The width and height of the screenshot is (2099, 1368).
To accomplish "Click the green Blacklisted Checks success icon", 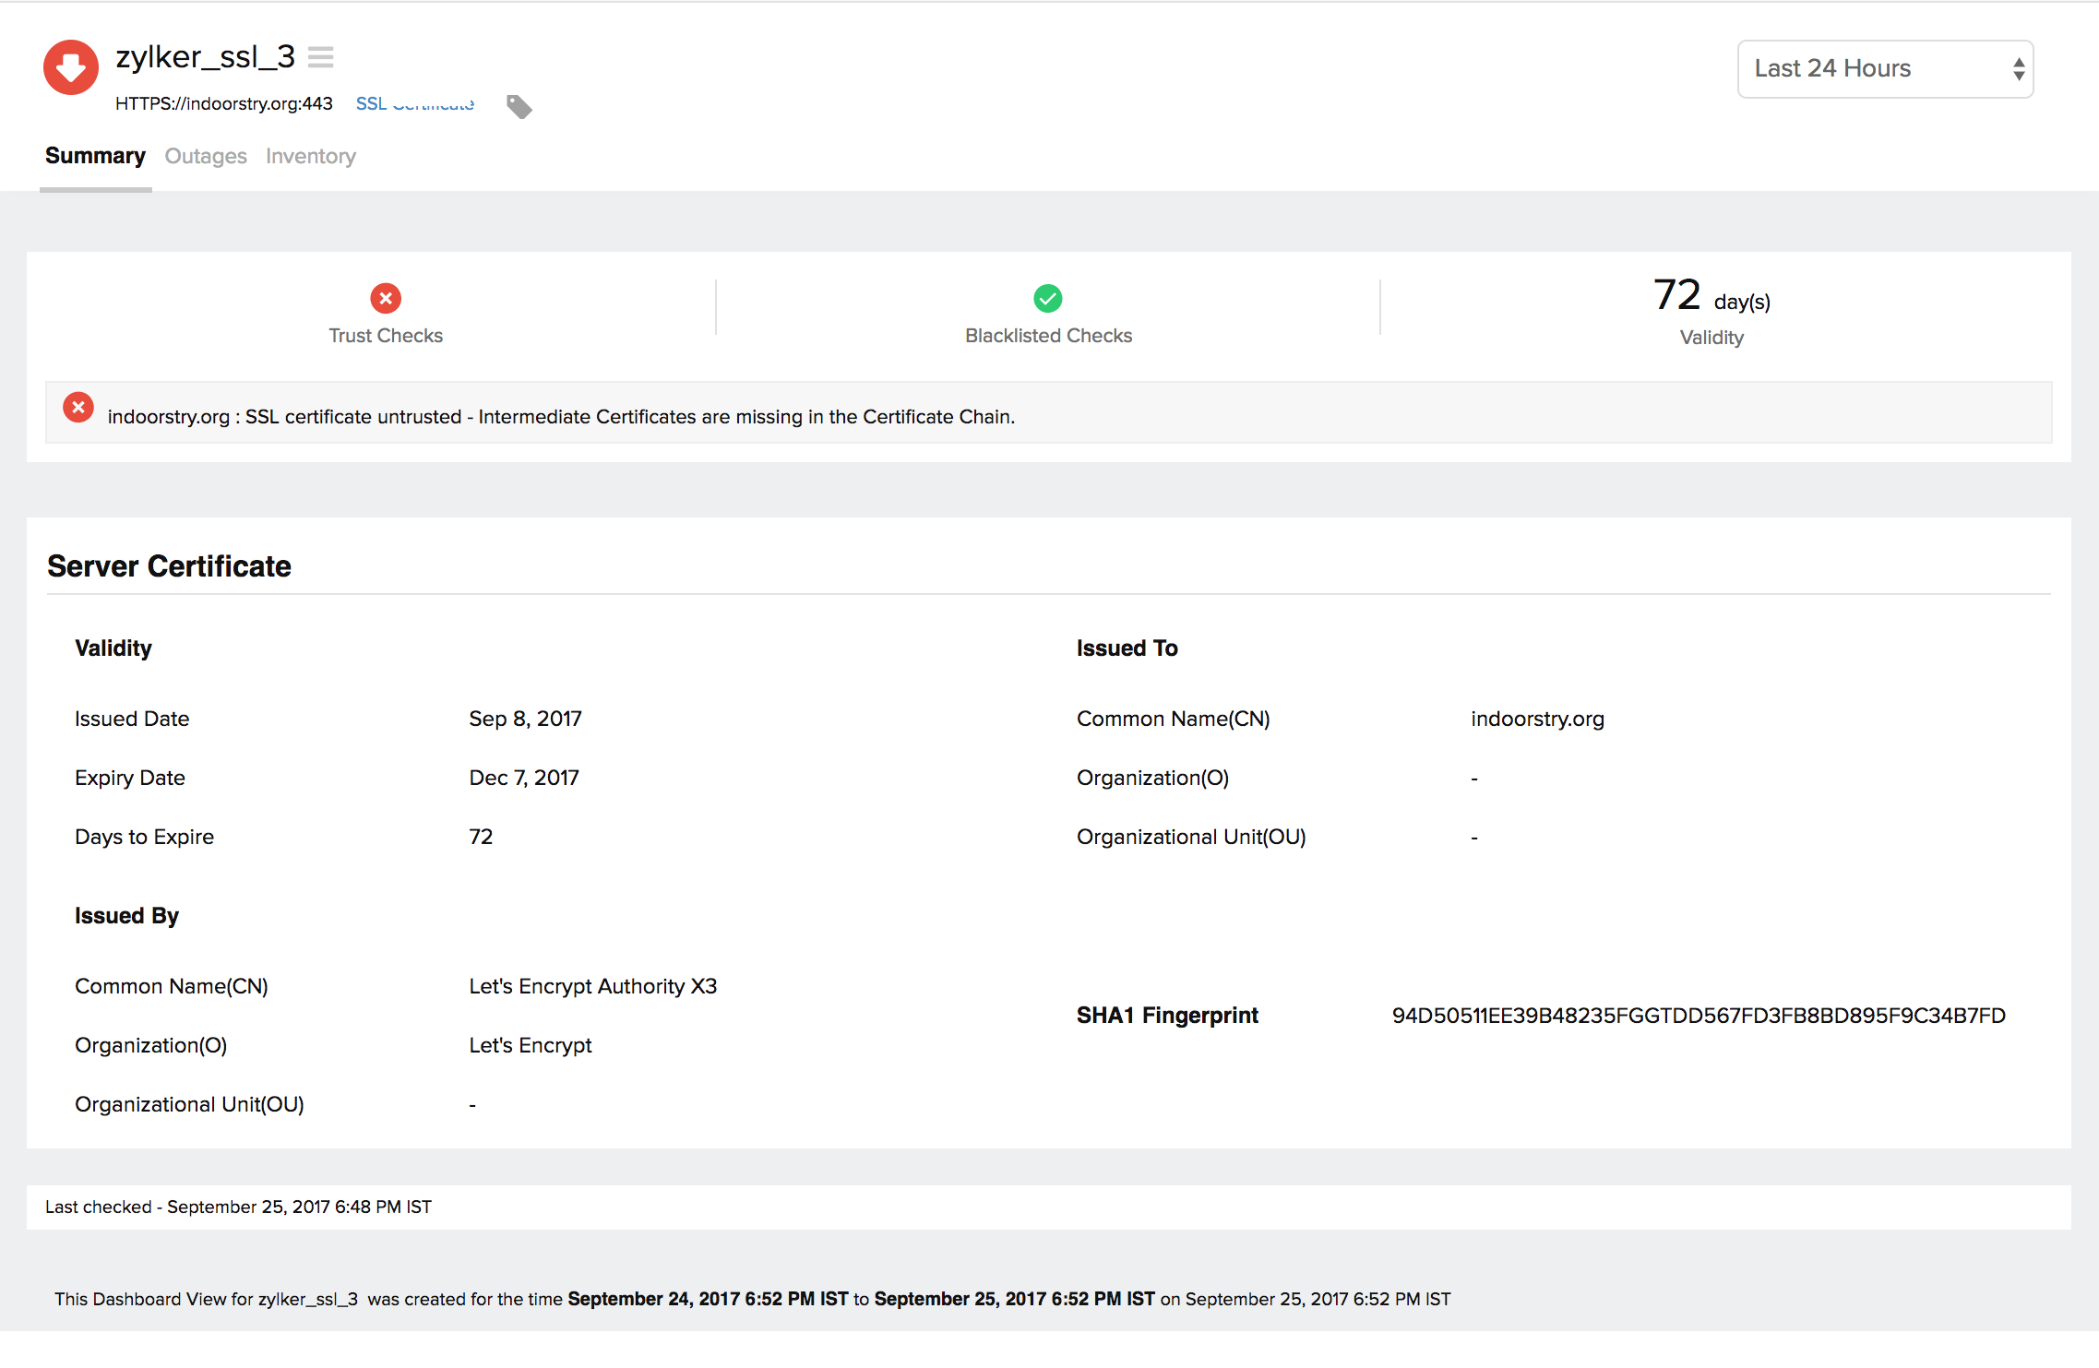I will click(x=1048, y=298).
